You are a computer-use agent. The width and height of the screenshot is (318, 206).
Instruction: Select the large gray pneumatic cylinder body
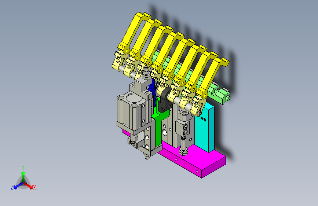[x=131, y=110]
